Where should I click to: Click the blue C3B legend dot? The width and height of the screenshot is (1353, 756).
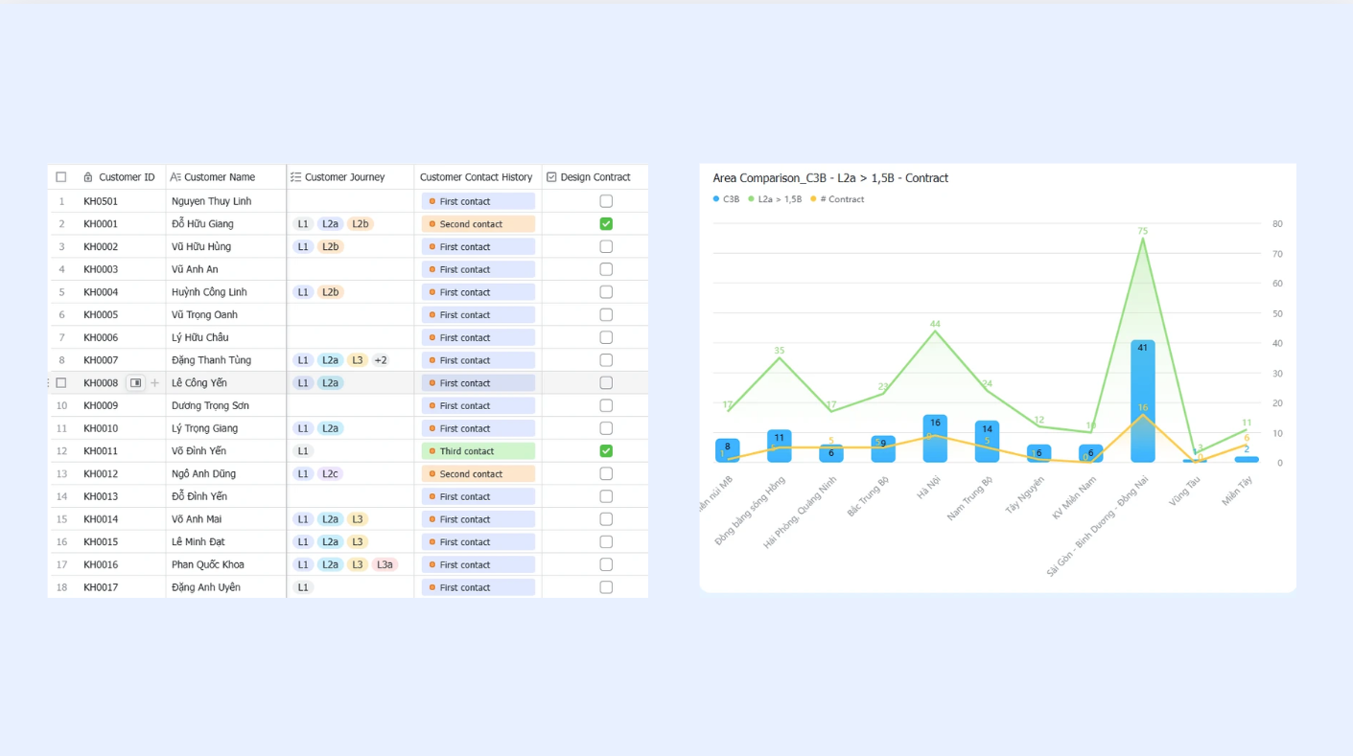click(716, 199)
